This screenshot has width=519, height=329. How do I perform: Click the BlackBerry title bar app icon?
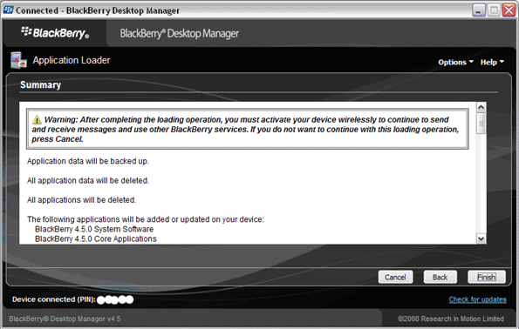[8, 10]
